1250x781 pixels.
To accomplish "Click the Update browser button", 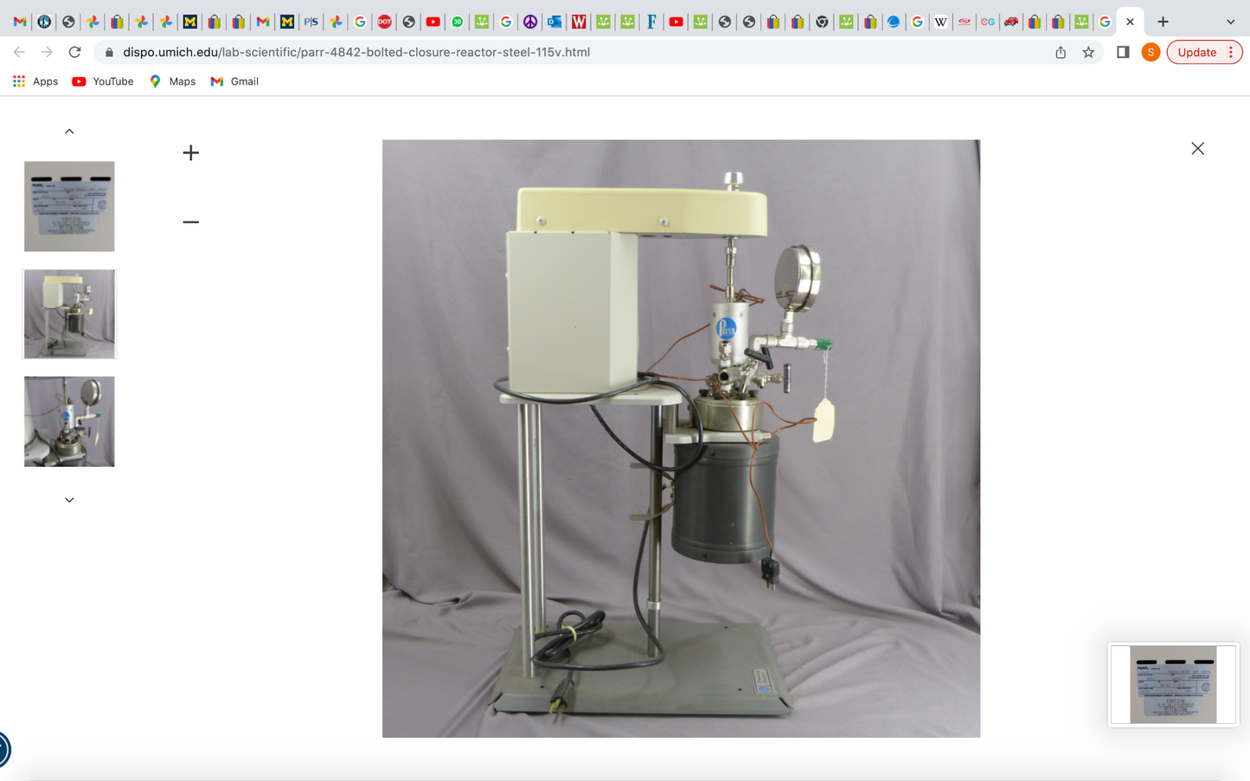I will coord(1196,52).
